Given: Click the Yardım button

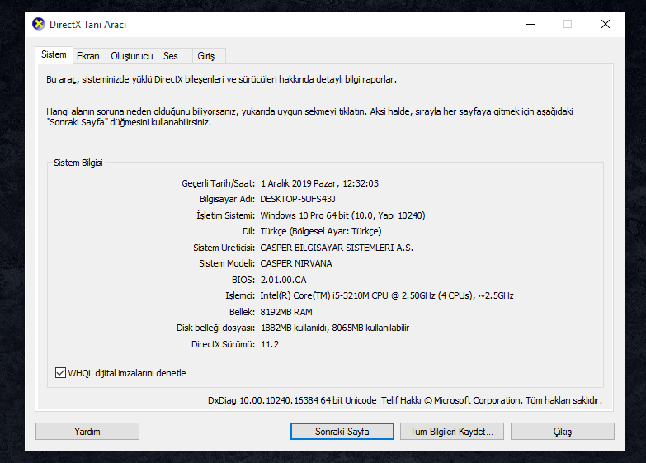Looking at the screenshot, I should click(87, 432).
